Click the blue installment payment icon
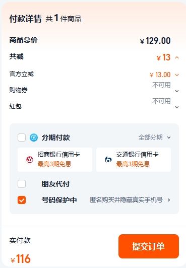 coord(34,138)
